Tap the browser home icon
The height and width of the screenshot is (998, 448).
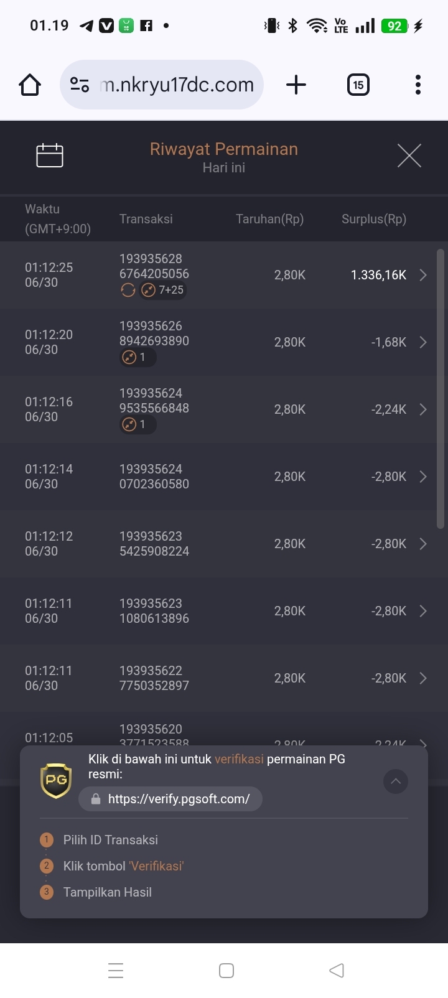pos(30,85)
